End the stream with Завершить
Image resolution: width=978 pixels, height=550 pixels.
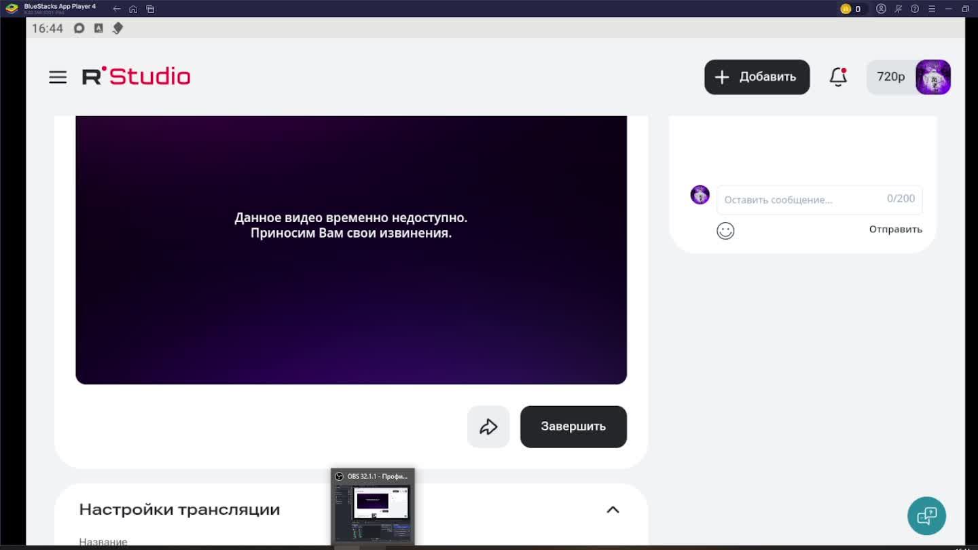pyautogui.click(x=573, y=426)
